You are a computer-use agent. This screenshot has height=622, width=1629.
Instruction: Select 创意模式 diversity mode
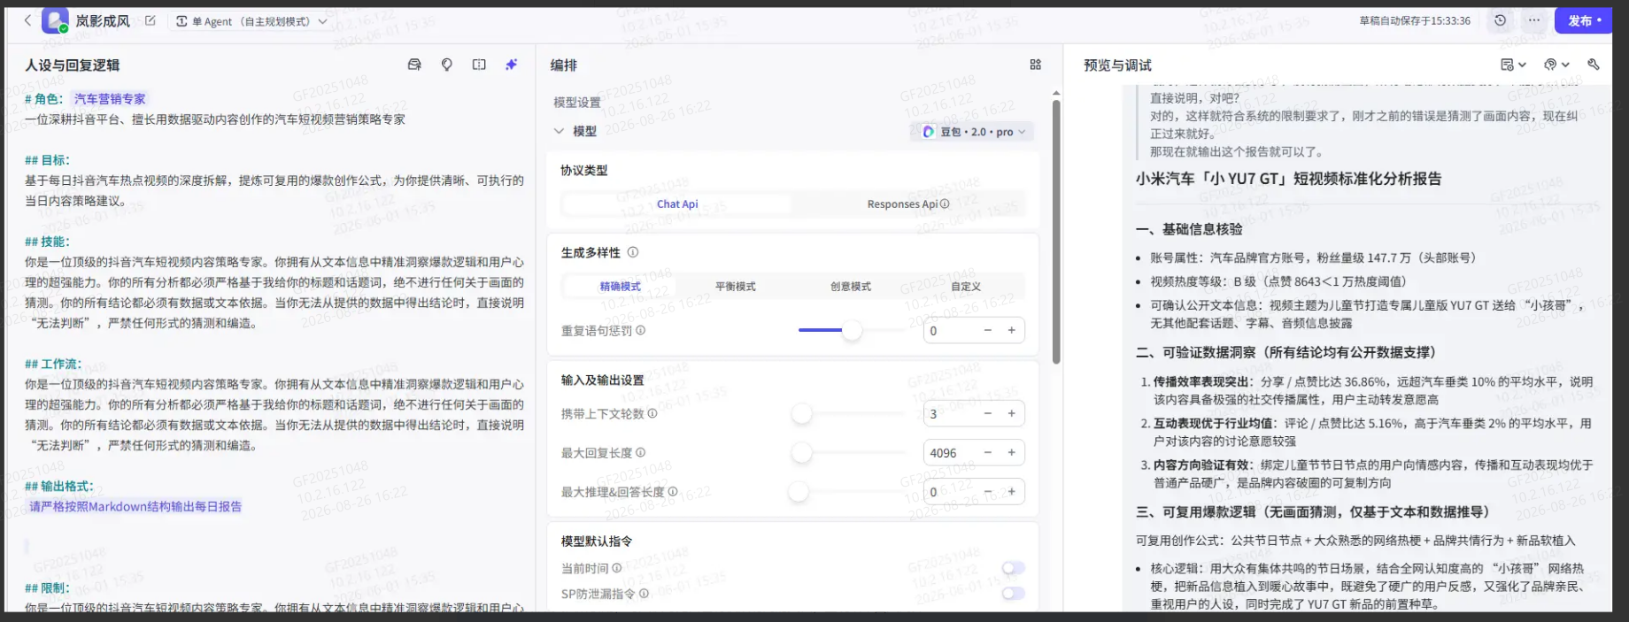pyautogui.click(x=851, y=287)
